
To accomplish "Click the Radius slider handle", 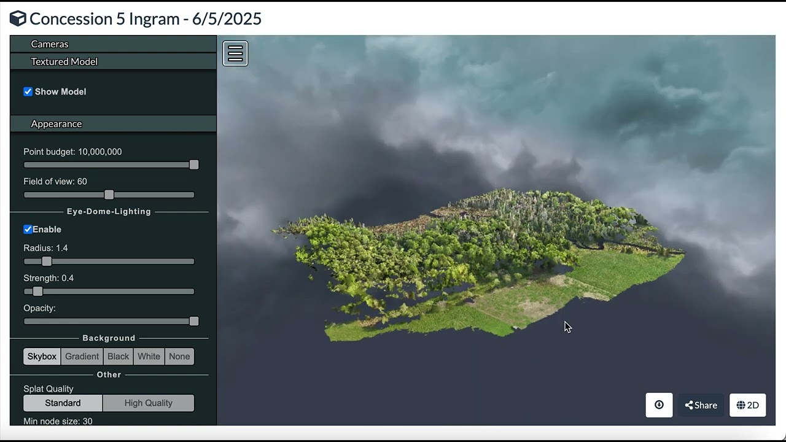I will [47, 262].
